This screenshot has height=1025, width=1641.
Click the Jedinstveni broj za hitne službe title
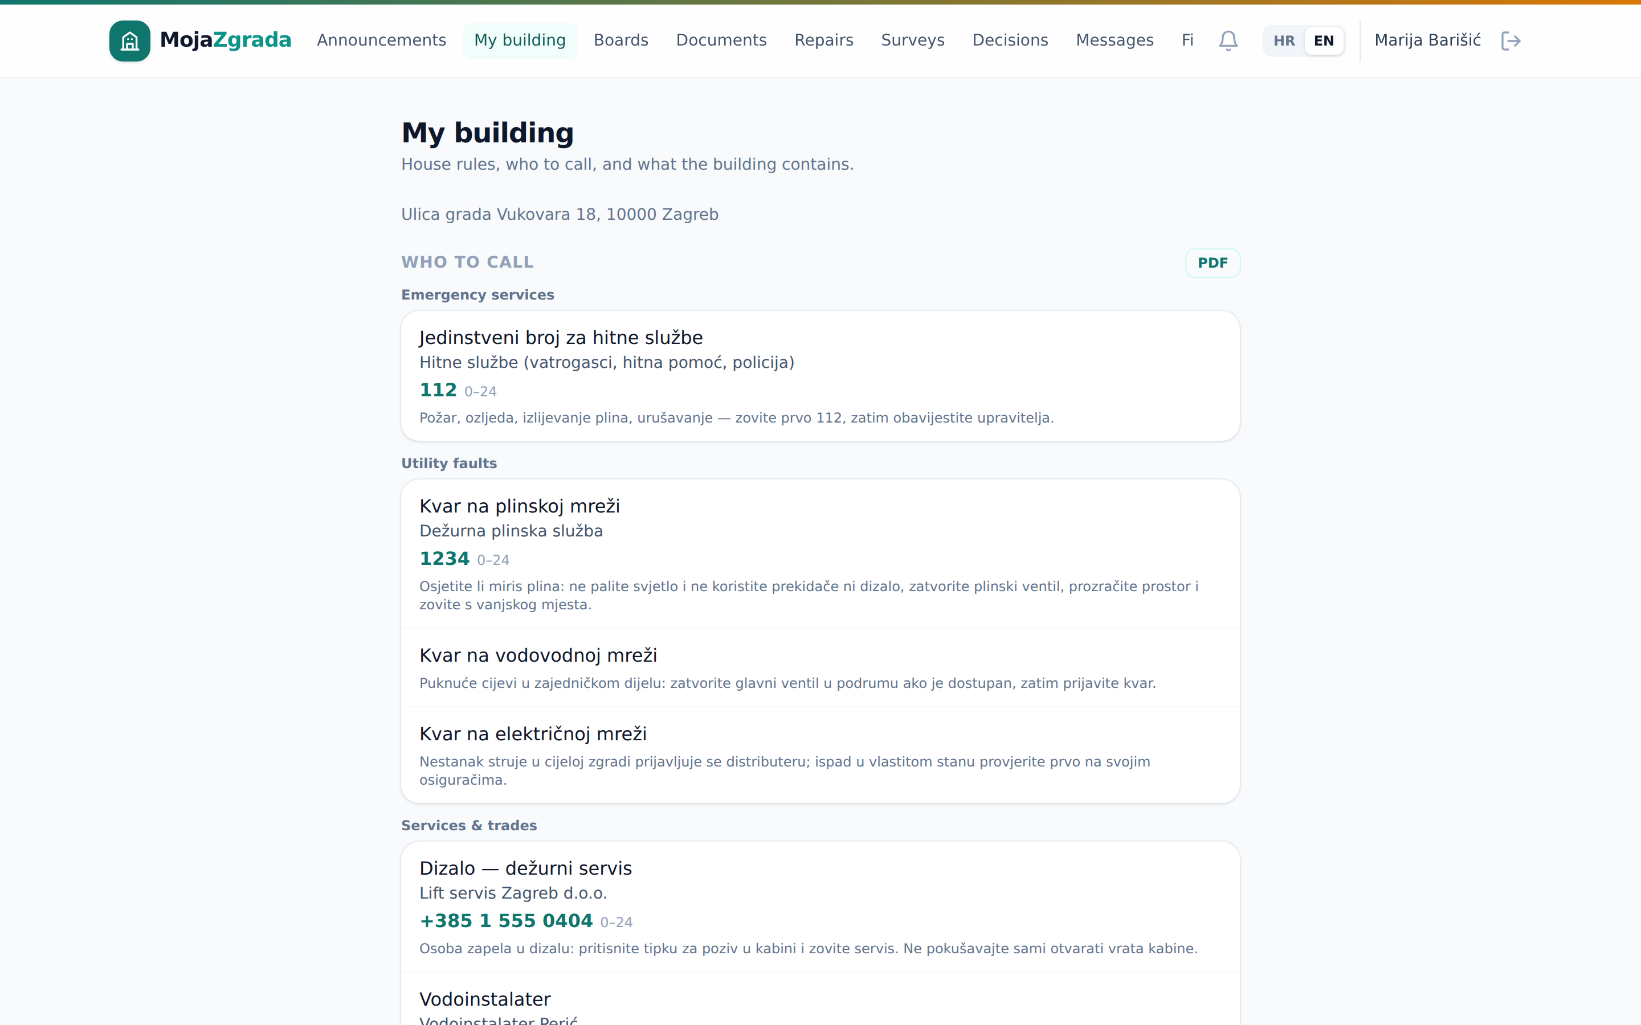[561, 338]
